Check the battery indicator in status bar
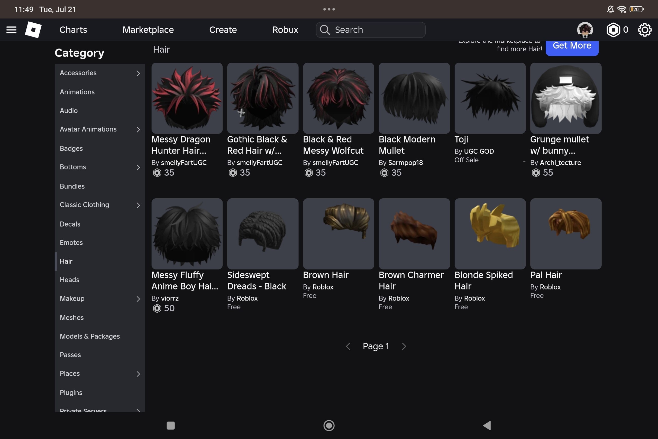The image size is (658, 439). [636, 9]
